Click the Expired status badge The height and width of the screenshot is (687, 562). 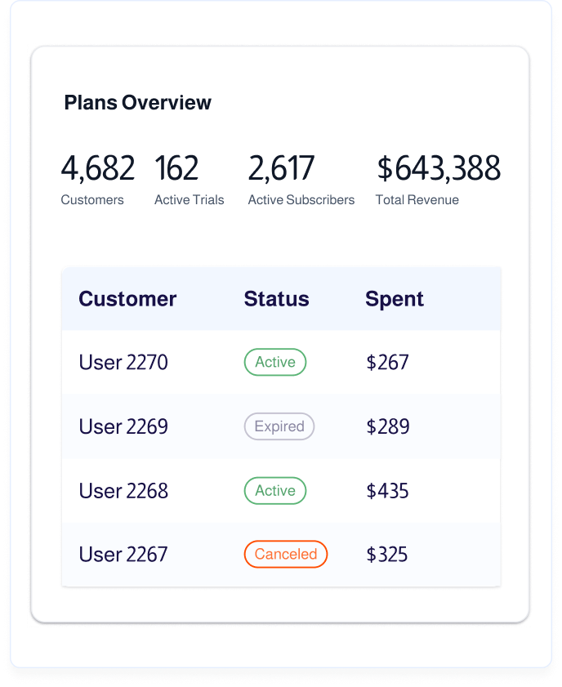click(x=279, y=426)
